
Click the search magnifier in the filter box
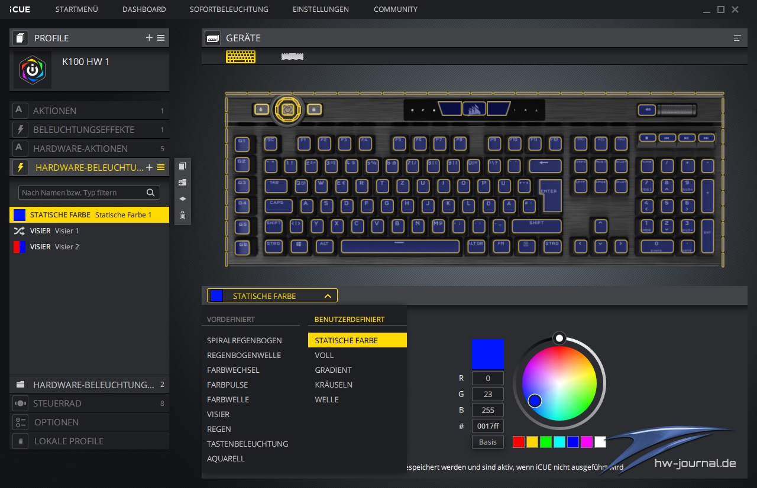click(150, 193)
